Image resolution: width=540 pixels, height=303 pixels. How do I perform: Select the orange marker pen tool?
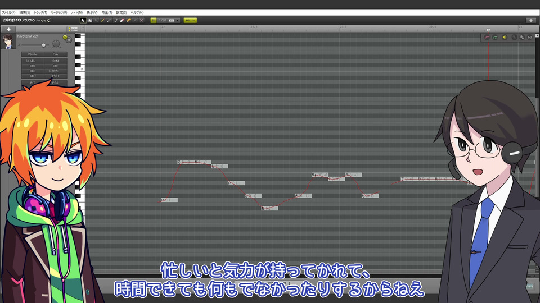click(x=128, y=20)
